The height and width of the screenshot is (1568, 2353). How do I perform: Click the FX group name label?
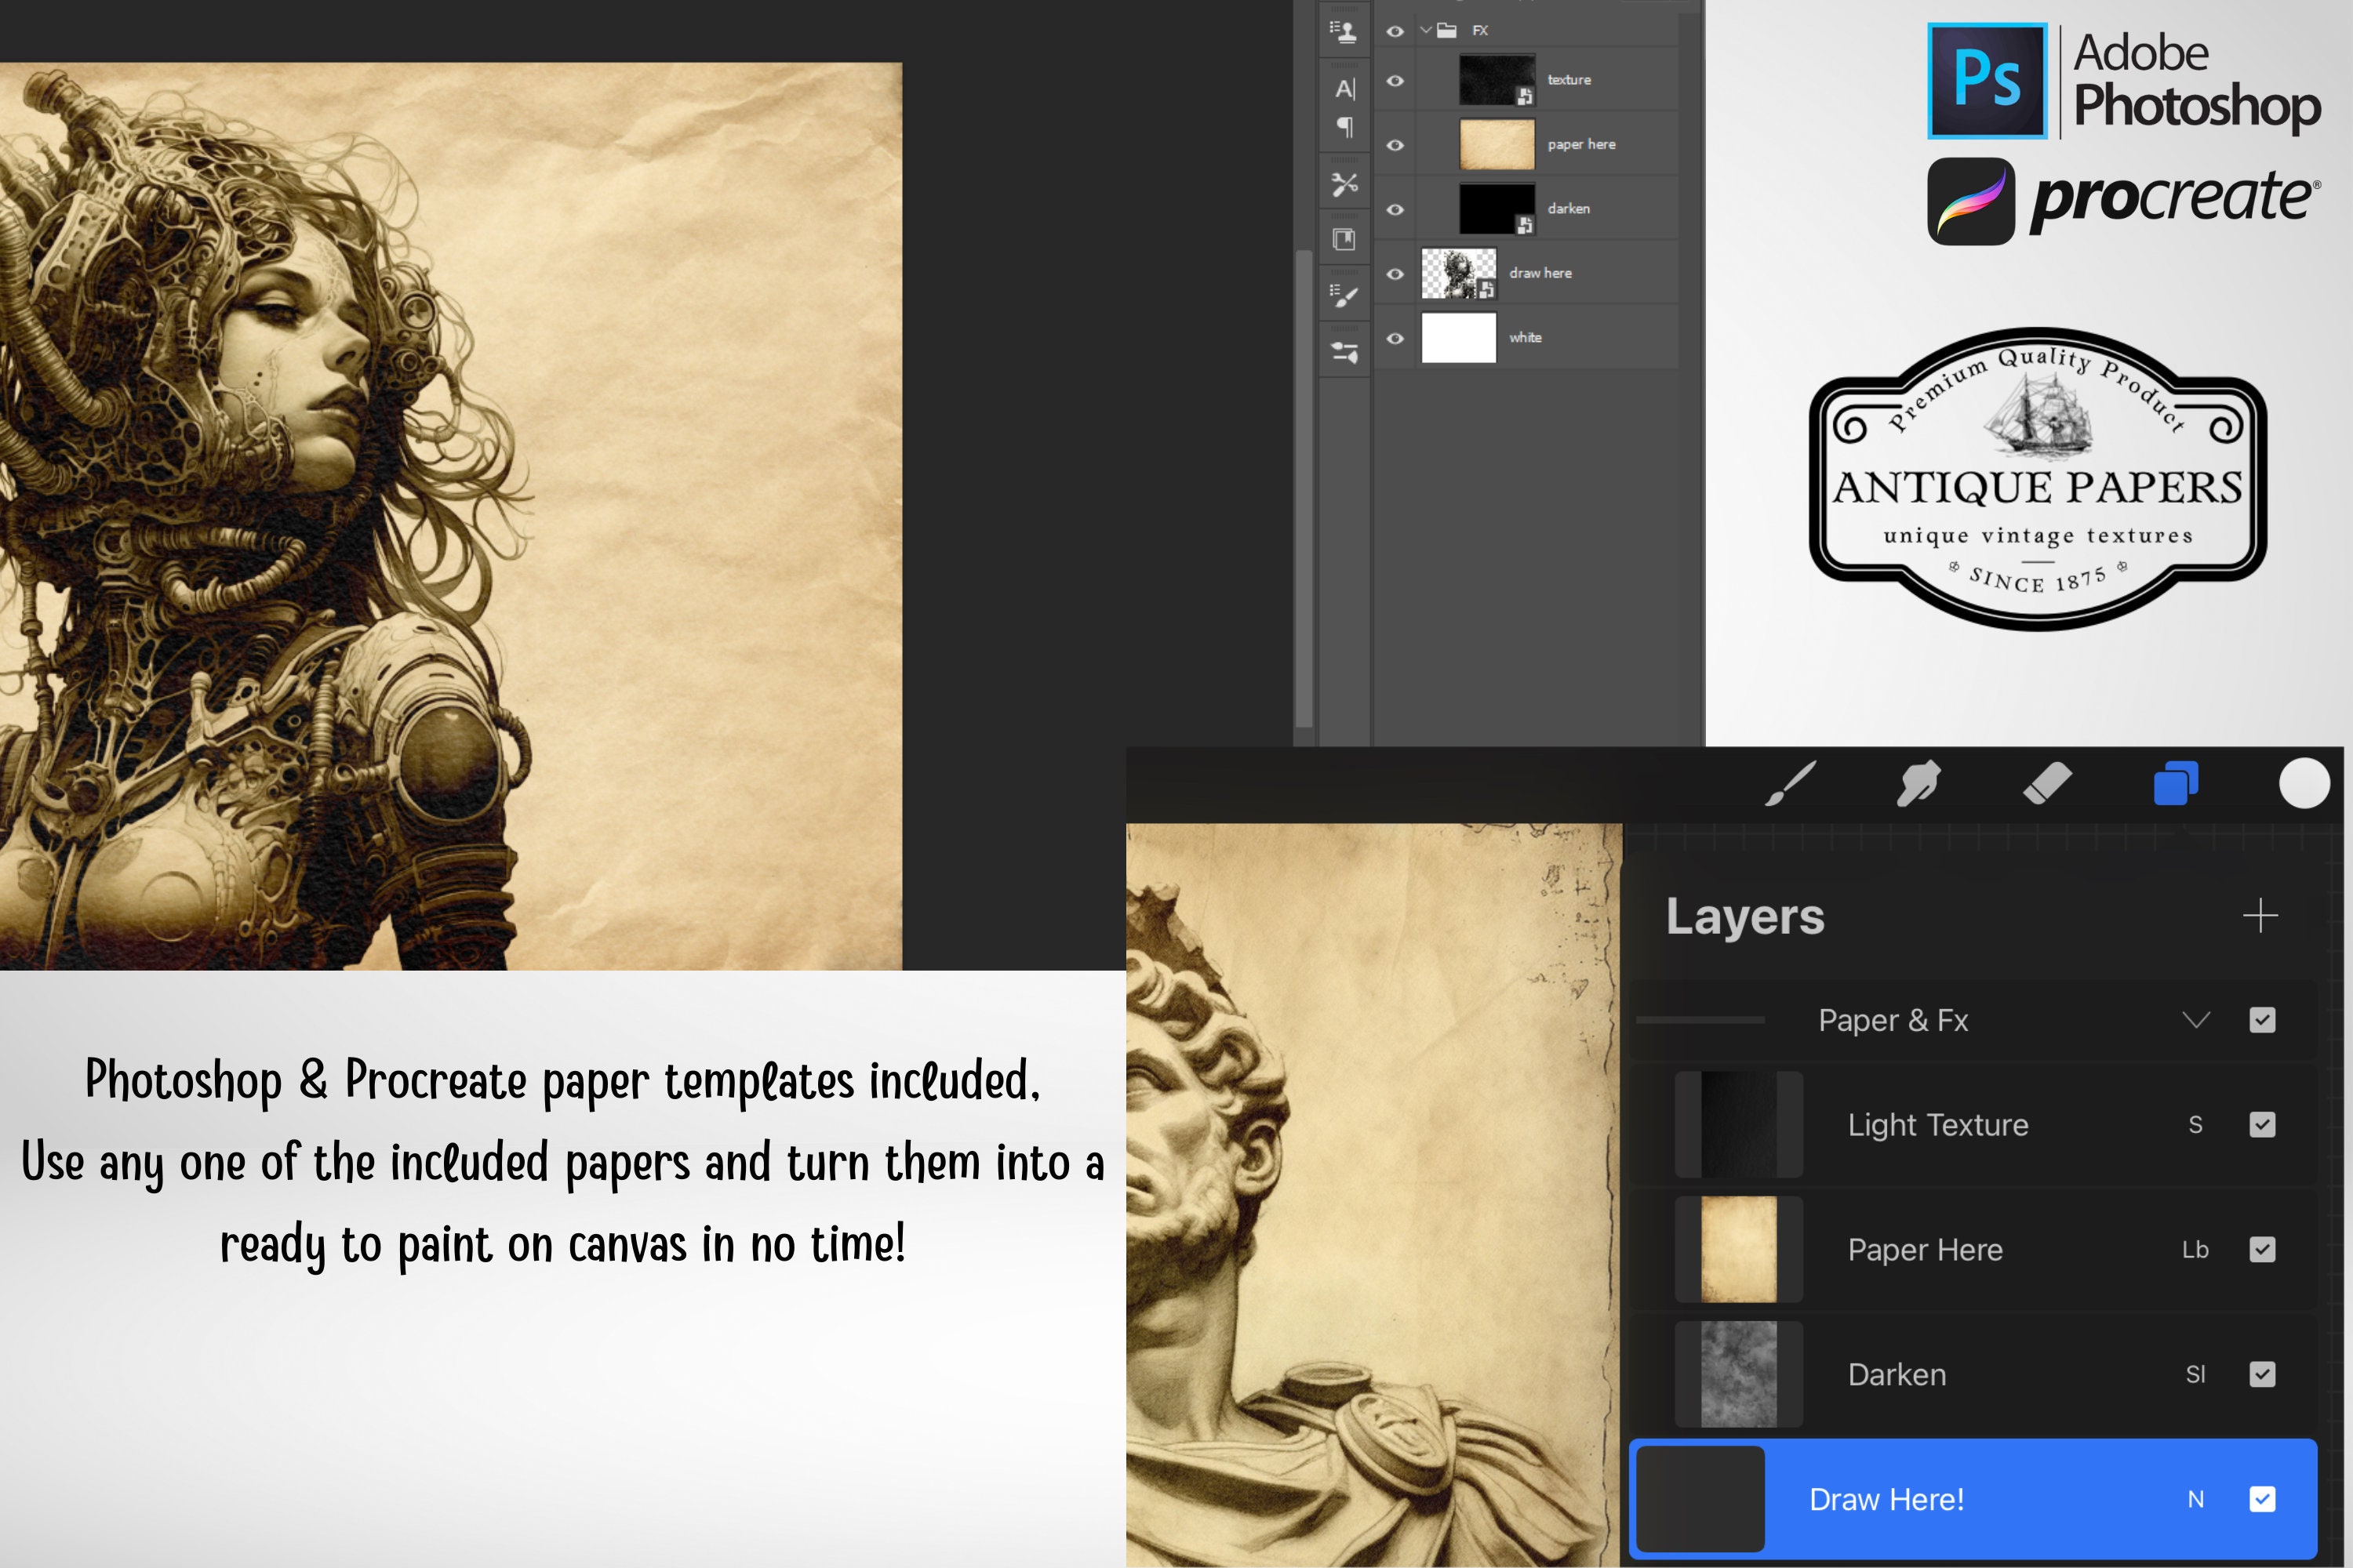point(1481,31)
